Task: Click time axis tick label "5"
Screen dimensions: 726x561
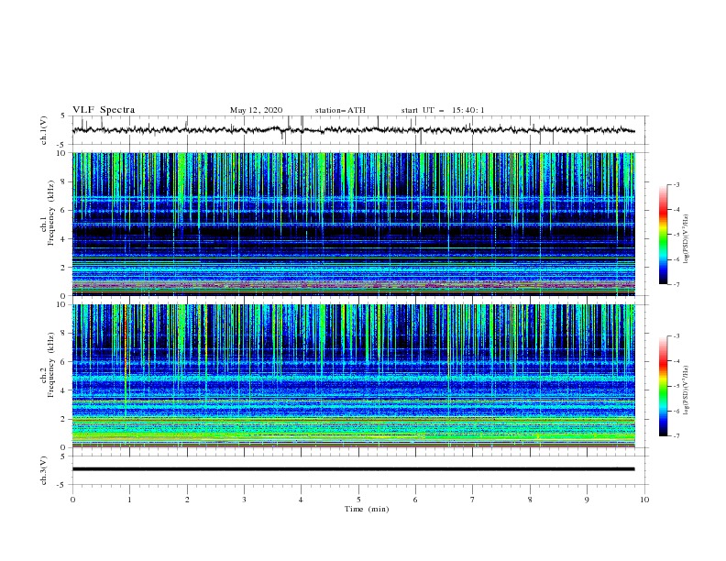Action: coord(358,500)
